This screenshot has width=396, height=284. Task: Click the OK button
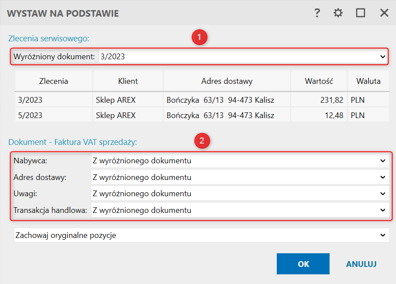(x=303, y=264)
